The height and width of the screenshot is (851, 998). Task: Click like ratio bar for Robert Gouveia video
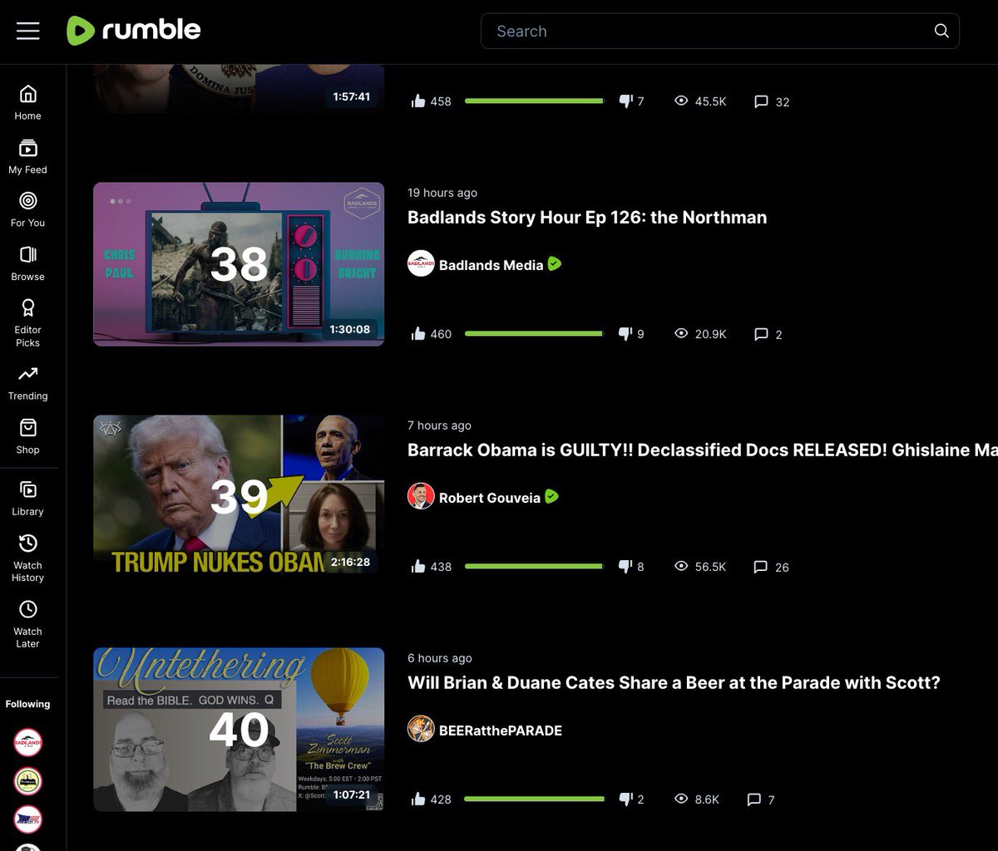coord(535,566)
